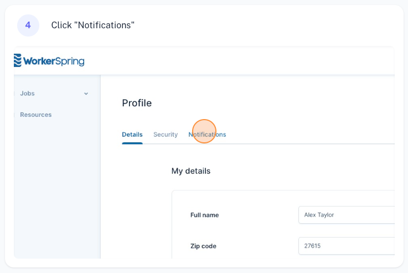Click the blue underline beneath Details tab
The height and width of the screenshot is (273, 408).
point(132,143)
